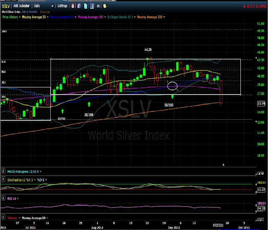
Task: Share chart via Facebook icon
Action: tap(92, 6)
